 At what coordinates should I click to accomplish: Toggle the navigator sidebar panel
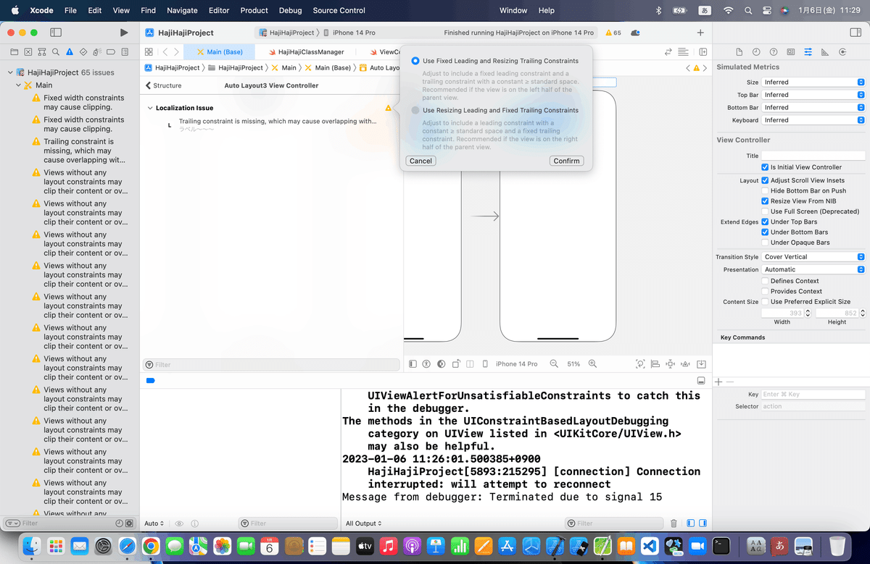[56, 33]
